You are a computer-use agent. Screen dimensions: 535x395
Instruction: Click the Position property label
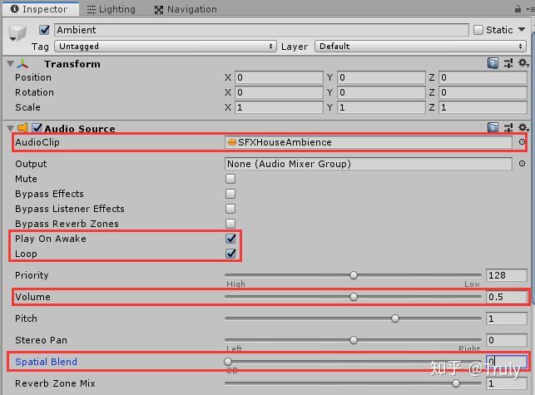33,78
